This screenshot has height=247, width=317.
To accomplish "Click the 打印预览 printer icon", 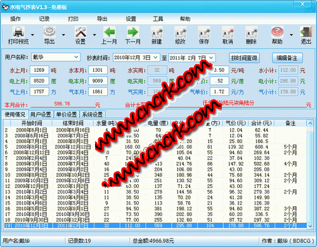I will [x=18, y=32].
